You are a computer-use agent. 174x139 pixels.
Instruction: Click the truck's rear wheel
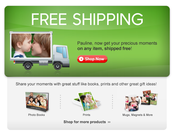28,66
